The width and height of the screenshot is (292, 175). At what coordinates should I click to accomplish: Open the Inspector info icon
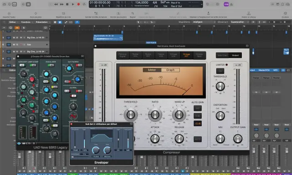point(9,4)
